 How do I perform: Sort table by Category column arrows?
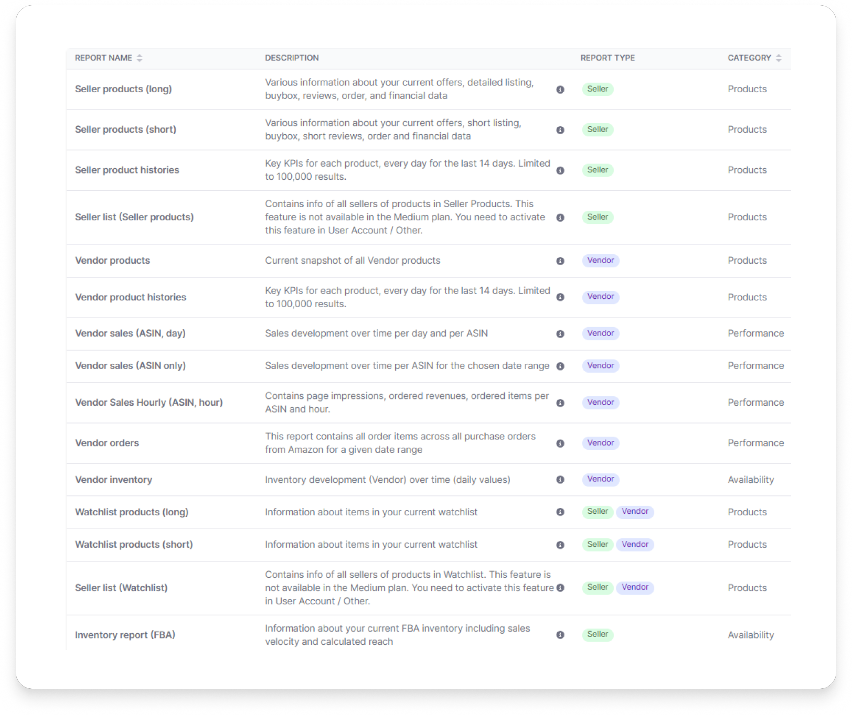coord(779,58)
